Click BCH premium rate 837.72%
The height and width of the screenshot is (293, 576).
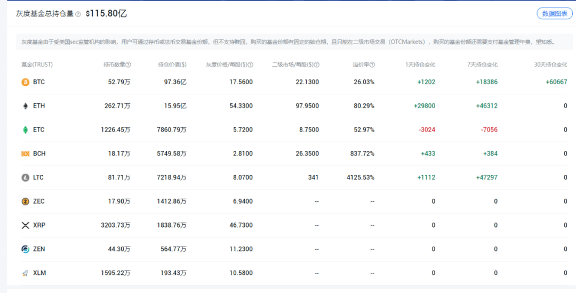(x=363, y=153)
